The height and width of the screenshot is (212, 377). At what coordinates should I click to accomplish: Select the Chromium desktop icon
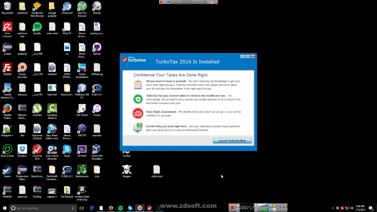pyautogui.click(x=67, y=8)
